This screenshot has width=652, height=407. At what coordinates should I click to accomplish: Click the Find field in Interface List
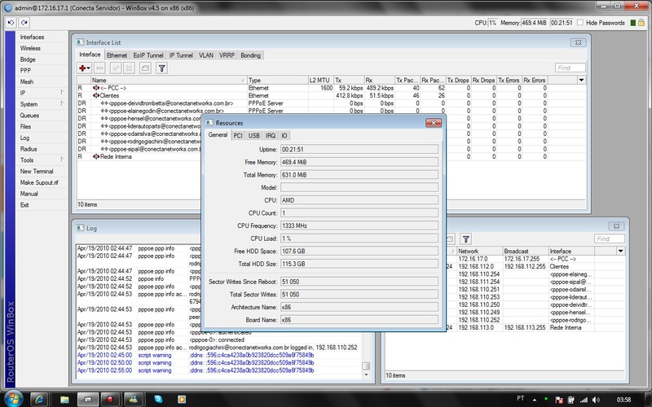570,68
